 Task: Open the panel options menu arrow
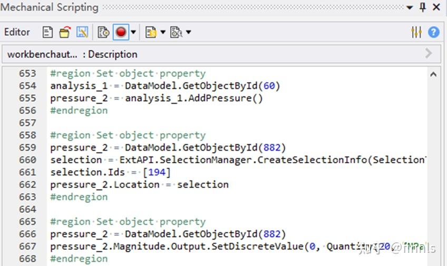coord(410,7)
